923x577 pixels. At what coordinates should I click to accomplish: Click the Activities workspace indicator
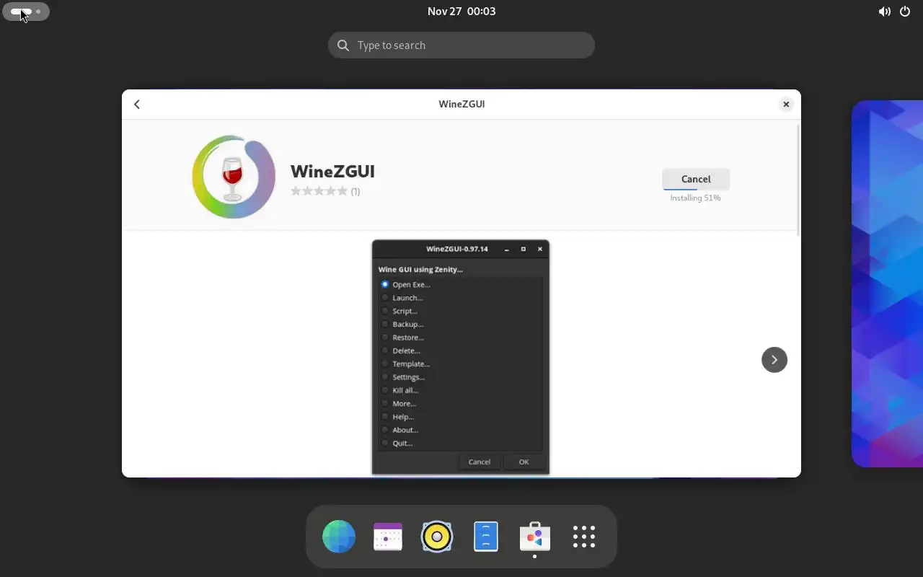click(x=26, y=12)
